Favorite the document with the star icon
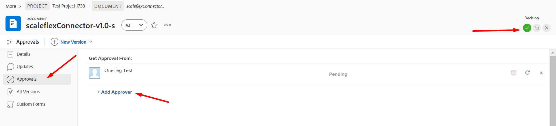 pos(154,25)
